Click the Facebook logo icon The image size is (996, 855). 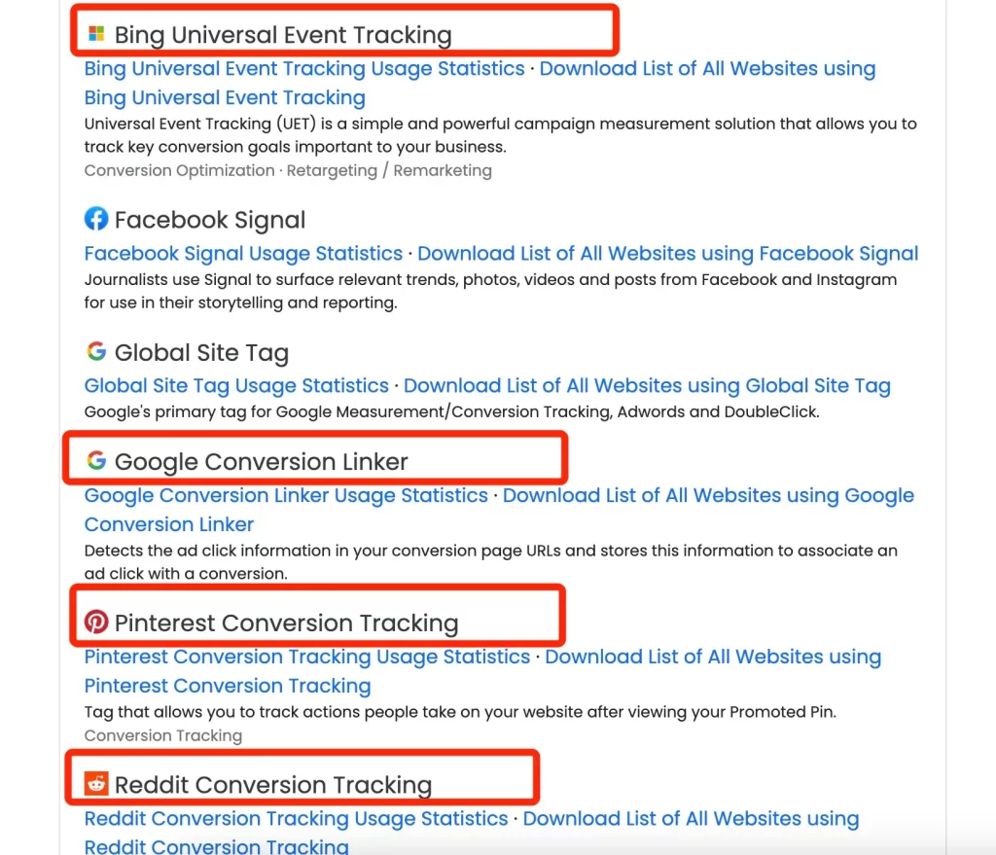pos(96,219)
